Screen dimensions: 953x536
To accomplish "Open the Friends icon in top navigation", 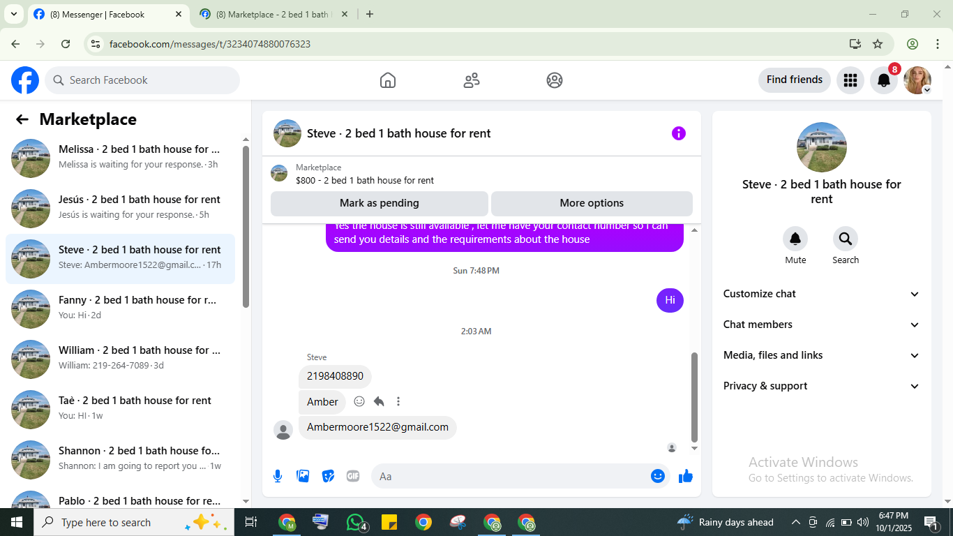I will pos(472,80).
